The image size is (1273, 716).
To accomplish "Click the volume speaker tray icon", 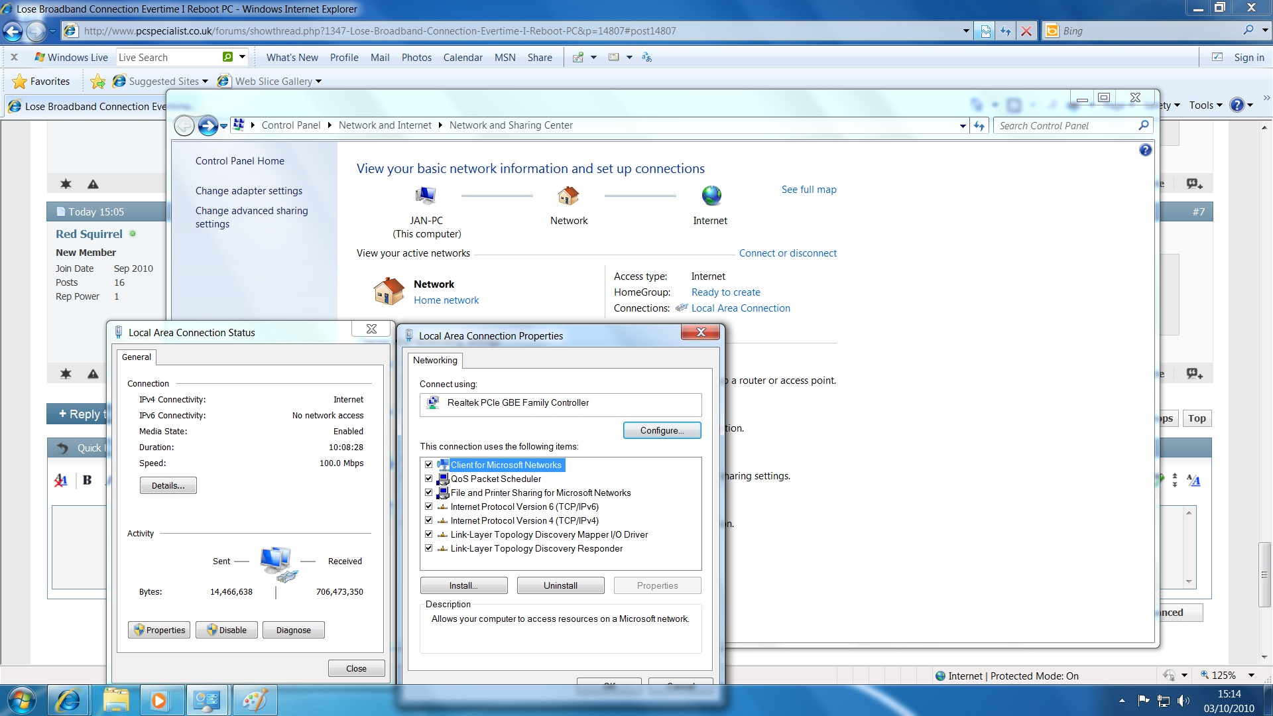I will click(1183, 700).
